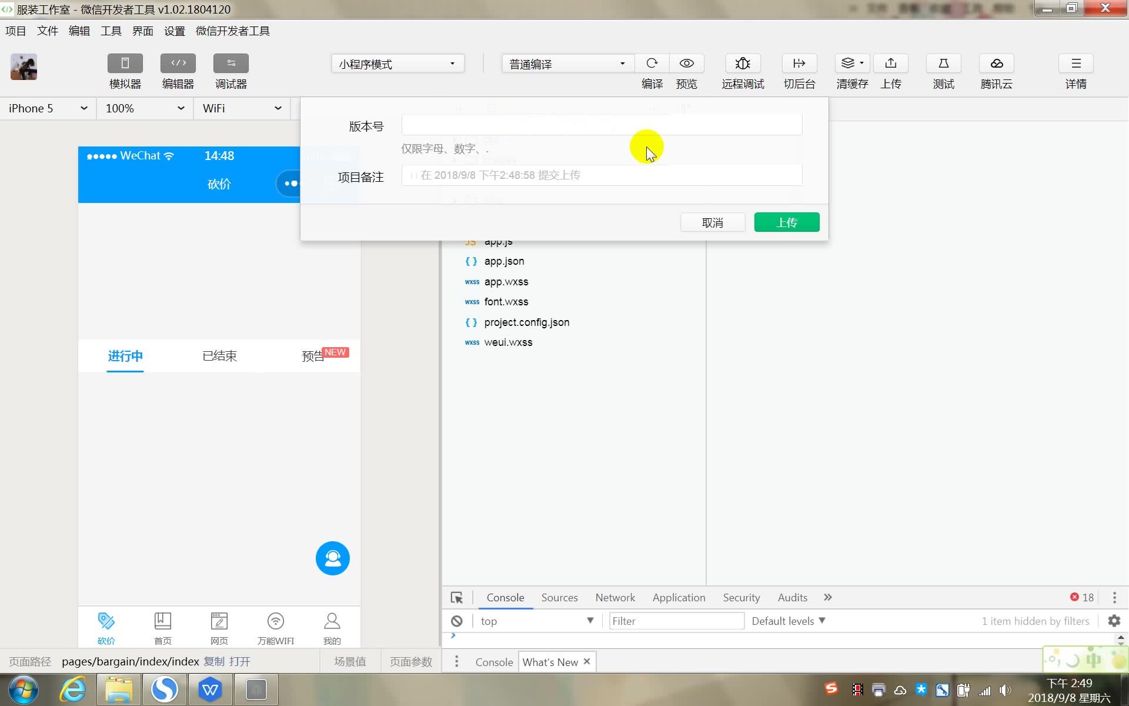
Task: Click the green 上传 upload button
Action: click(x=787, y=222)
